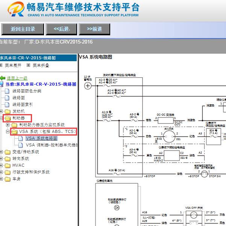Click the 发动机 folder icon

pos(8,111)
